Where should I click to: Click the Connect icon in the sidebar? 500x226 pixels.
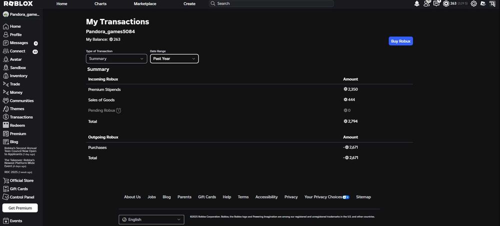click(5, 51)
